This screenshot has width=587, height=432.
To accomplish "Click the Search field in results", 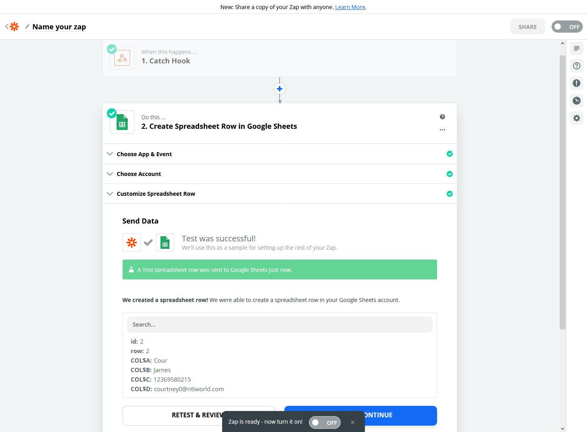I will tap(280, 325).
